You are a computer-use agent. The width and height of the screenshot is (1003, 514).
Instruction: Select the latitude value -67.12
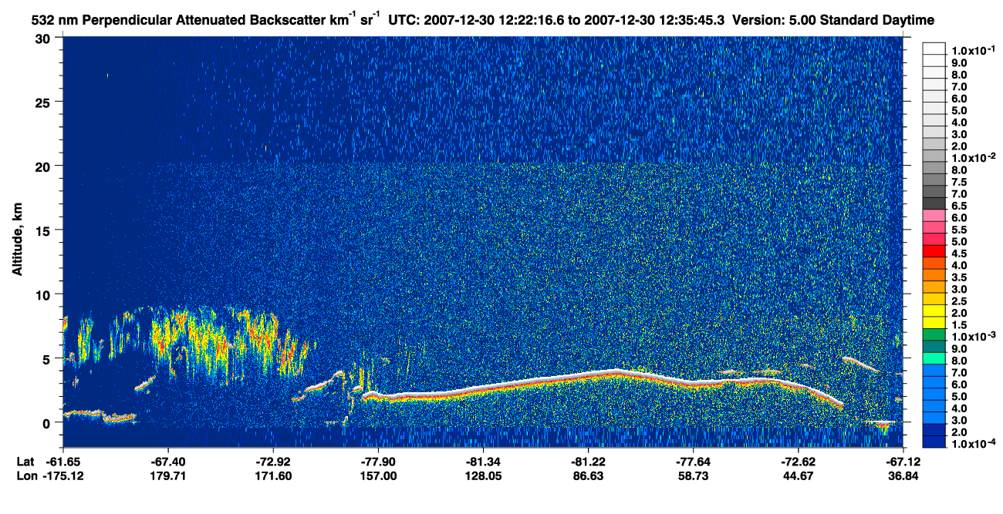point(903,462)
